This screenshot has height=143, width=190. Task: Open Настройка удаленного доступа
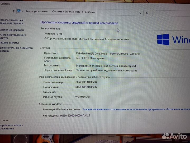click(x=13, y=36)
